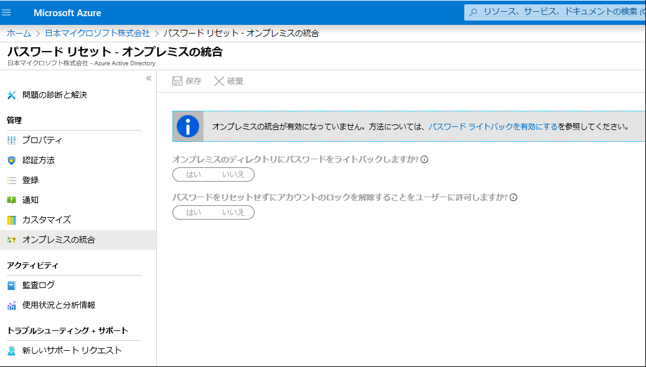The height and width of the screenshot is (367, 646).
Task: Click the 破棄 toolbar label
Action: click(235, 81)
